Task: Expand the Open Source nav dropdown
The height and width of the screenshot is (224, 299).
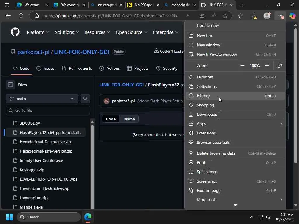Action: pos(132,32)
